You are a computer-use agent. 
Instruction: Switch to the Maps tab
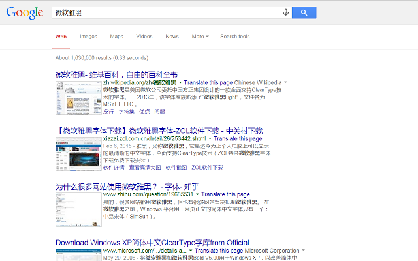point(116,37)
